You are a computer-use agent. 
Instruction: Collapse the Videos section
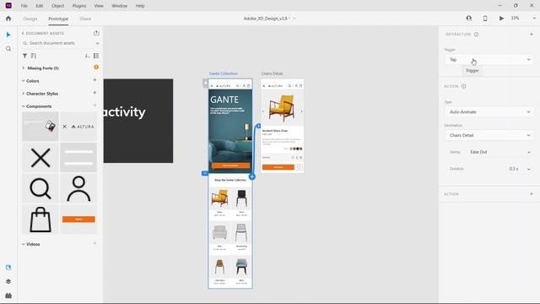(x=24, y=244)
